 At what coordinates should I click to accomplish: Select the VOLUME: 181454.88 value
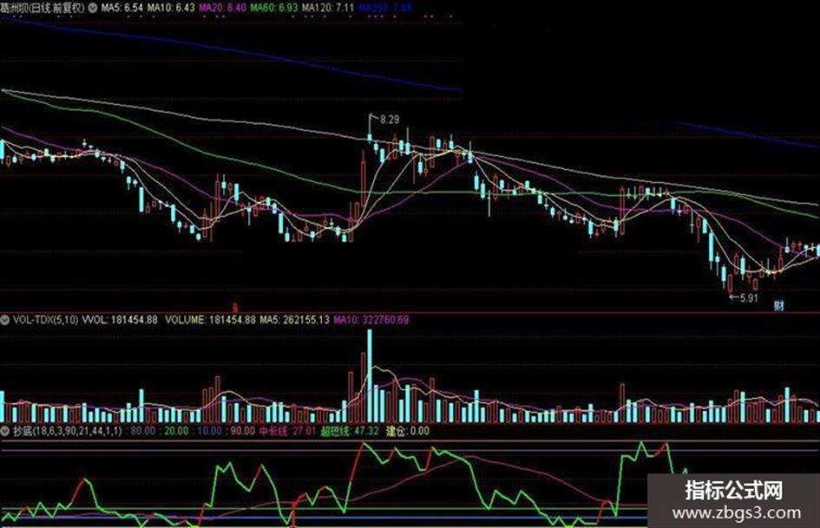(211, 319)
